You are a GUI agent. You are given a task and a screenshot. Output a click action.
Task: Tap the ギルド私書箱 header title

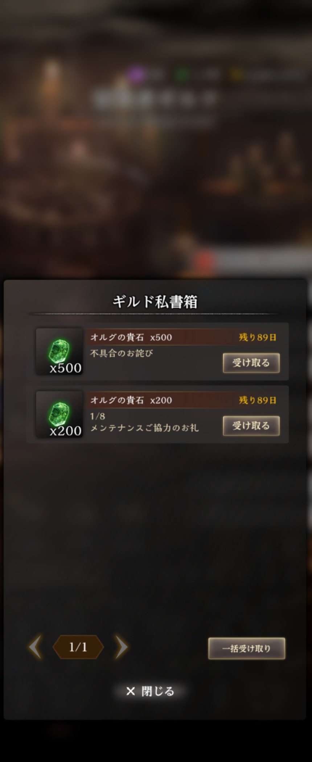coord(155,302)
